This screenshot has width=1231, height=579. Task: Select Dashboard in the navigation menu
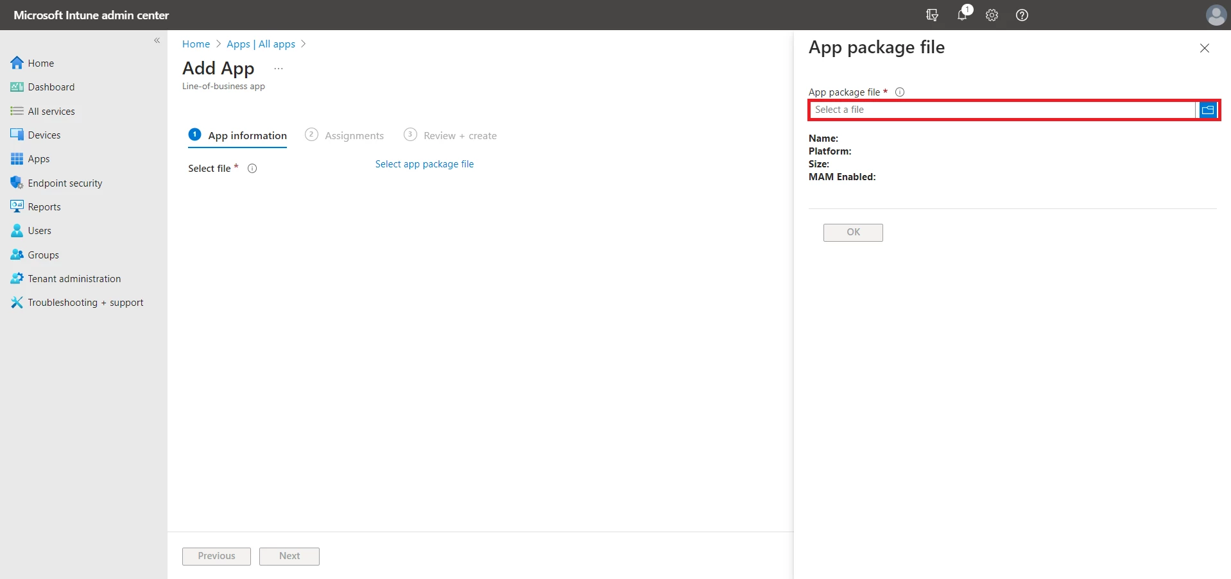(51, 87)
